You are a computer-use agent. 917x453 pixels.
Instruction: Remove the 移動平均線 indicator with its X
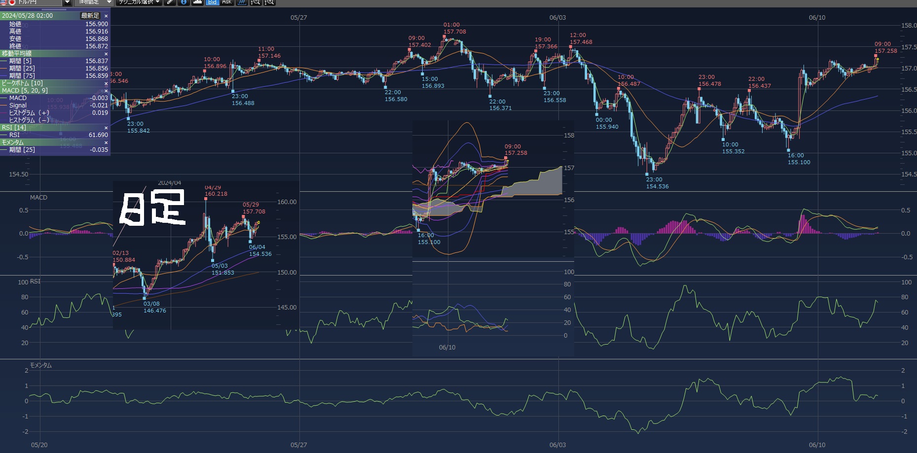click(x=106, y=54)
